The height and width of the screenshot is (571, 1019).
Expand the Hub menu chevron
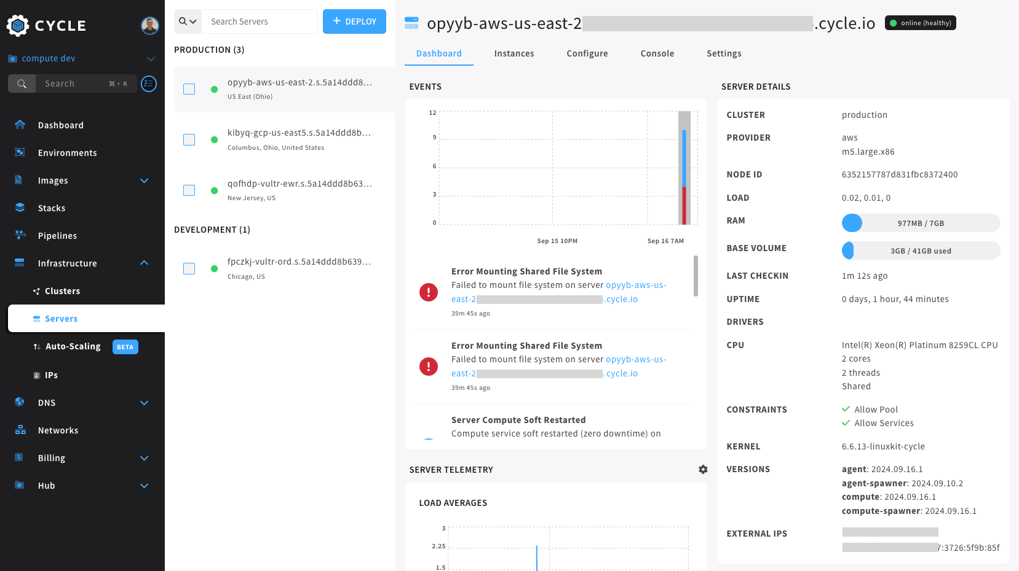[145, 486]
